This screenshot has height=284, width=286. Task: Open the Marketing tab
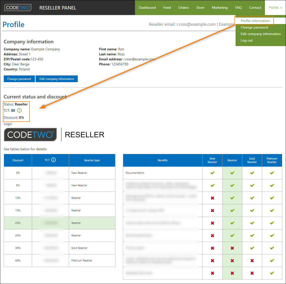pyautogui.click(x=220, y=8)
